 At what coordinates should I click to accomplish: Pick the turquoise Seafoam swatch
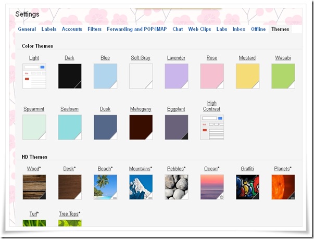pos(70,127)
